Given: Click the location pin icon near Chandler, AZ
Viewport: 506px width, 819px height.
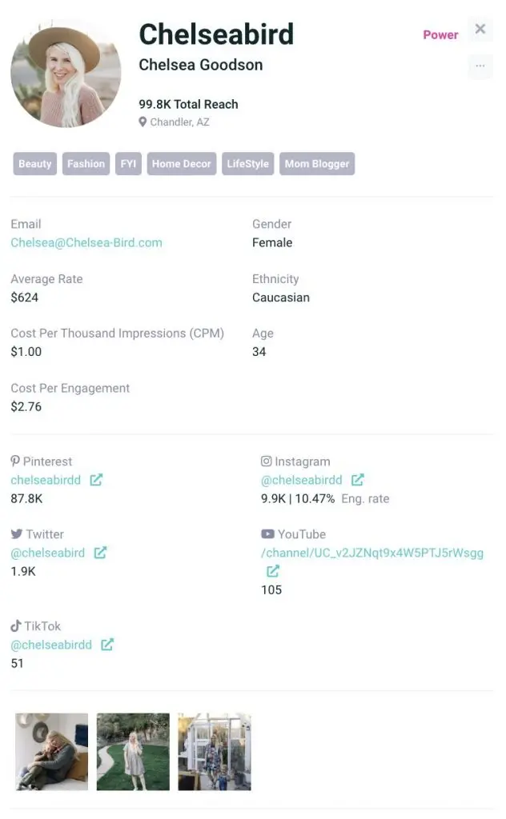Looking at the screenshot, I should tap(143, 122).
